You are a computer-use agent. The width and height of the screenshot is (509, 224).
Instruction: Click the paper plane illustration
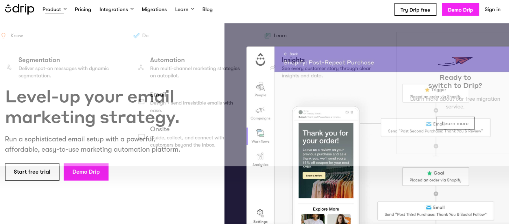[x=456, y=61]
